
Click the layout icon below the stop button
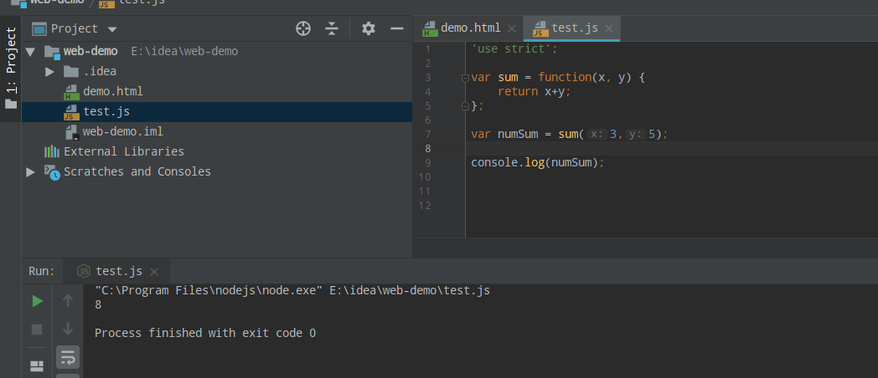[37, 366]
